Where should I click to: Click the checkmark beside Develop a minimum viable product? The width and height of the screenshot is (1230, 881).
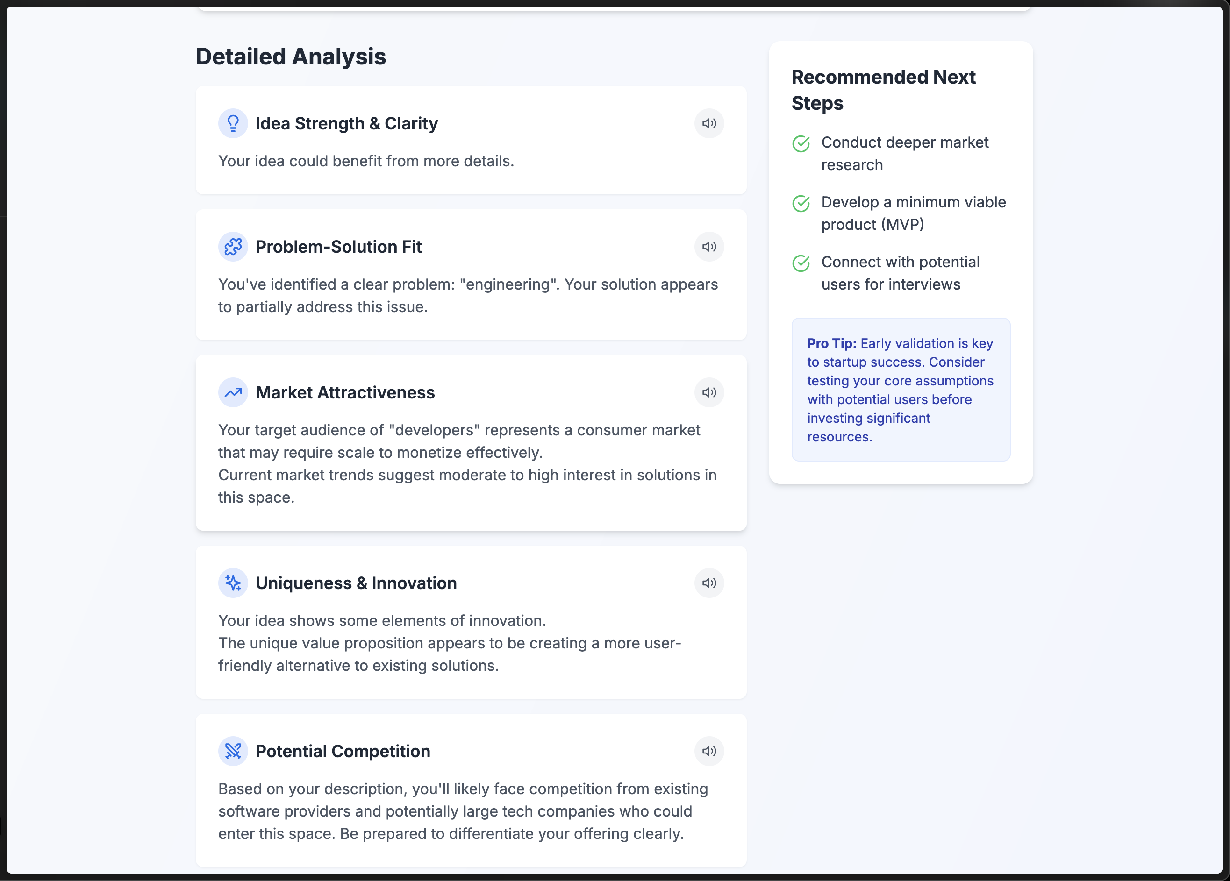(x=801, y=203)
